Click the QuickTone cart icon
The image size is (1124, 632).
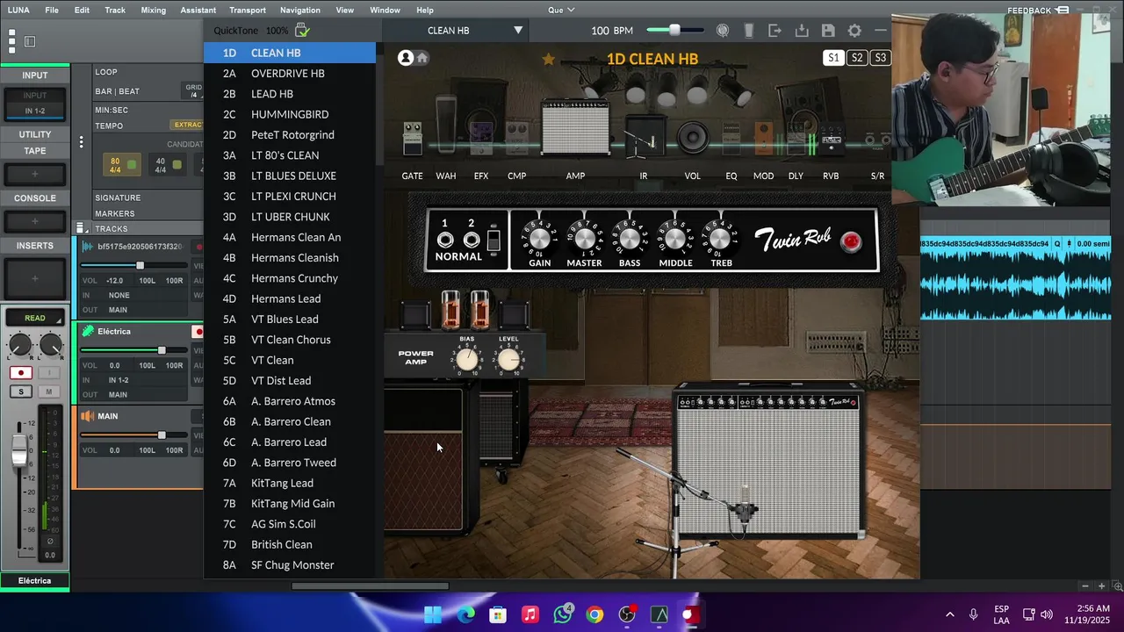click(x=302, y=31)
